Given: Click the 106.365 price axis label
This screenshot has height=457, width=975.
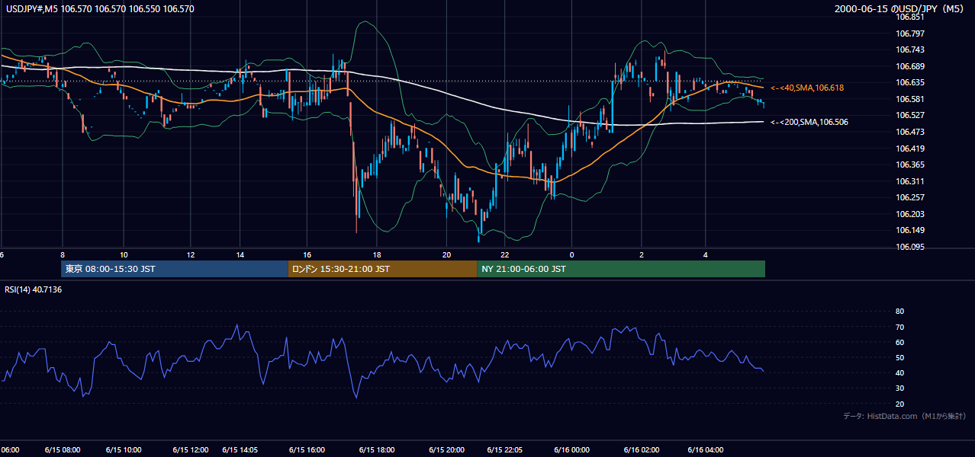Looking at the screenshot, I should click(909, 165).
